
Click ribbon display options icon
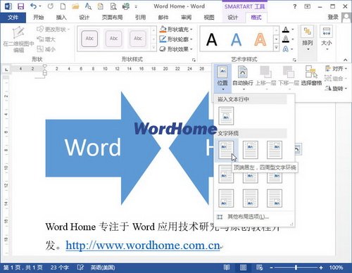coord(307,6)
